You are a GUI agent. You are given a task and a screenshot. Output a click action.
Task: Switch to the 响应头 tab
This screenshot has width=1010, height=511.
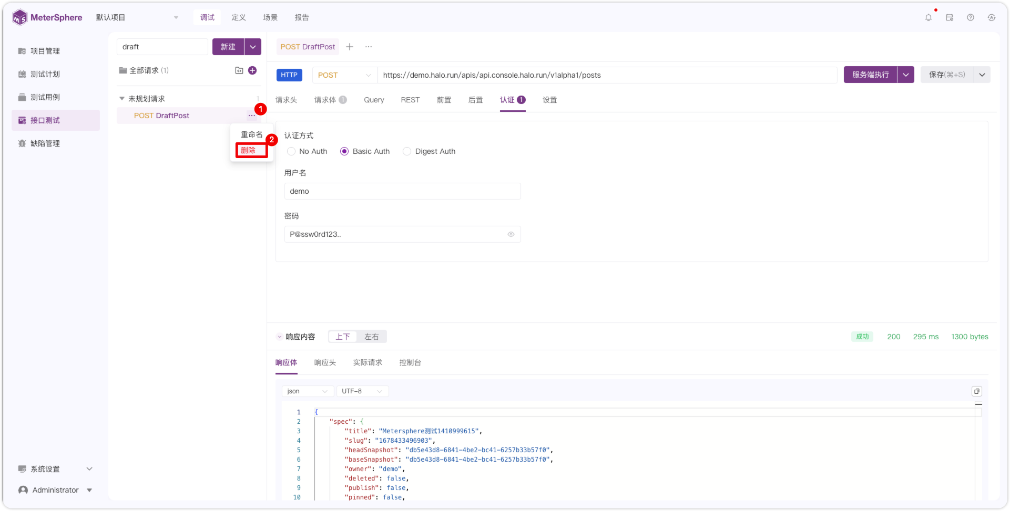[x=325, y=362]
